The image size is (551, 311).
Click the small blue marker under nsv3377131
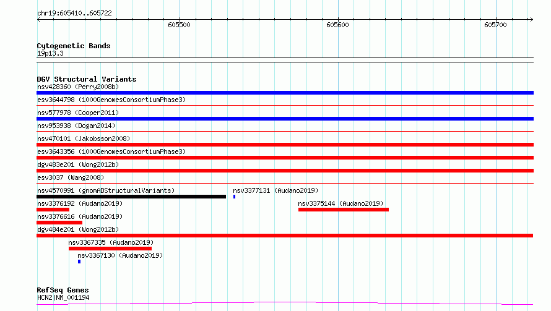point(235,197)
